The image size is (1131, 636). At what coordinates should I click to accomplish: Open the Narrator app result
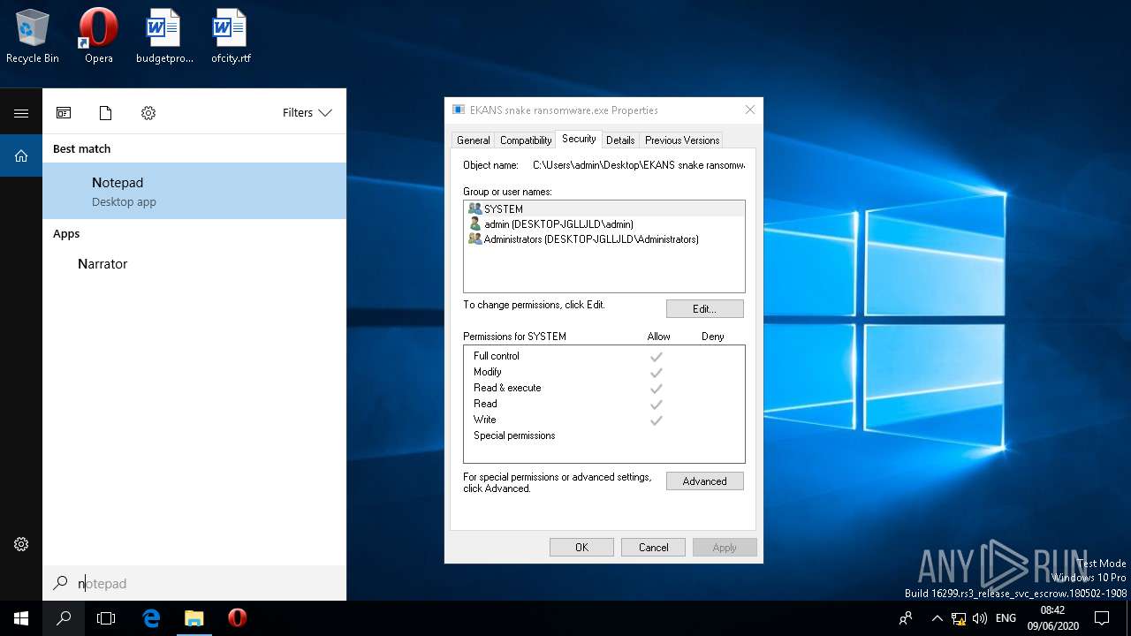[194, 264]
